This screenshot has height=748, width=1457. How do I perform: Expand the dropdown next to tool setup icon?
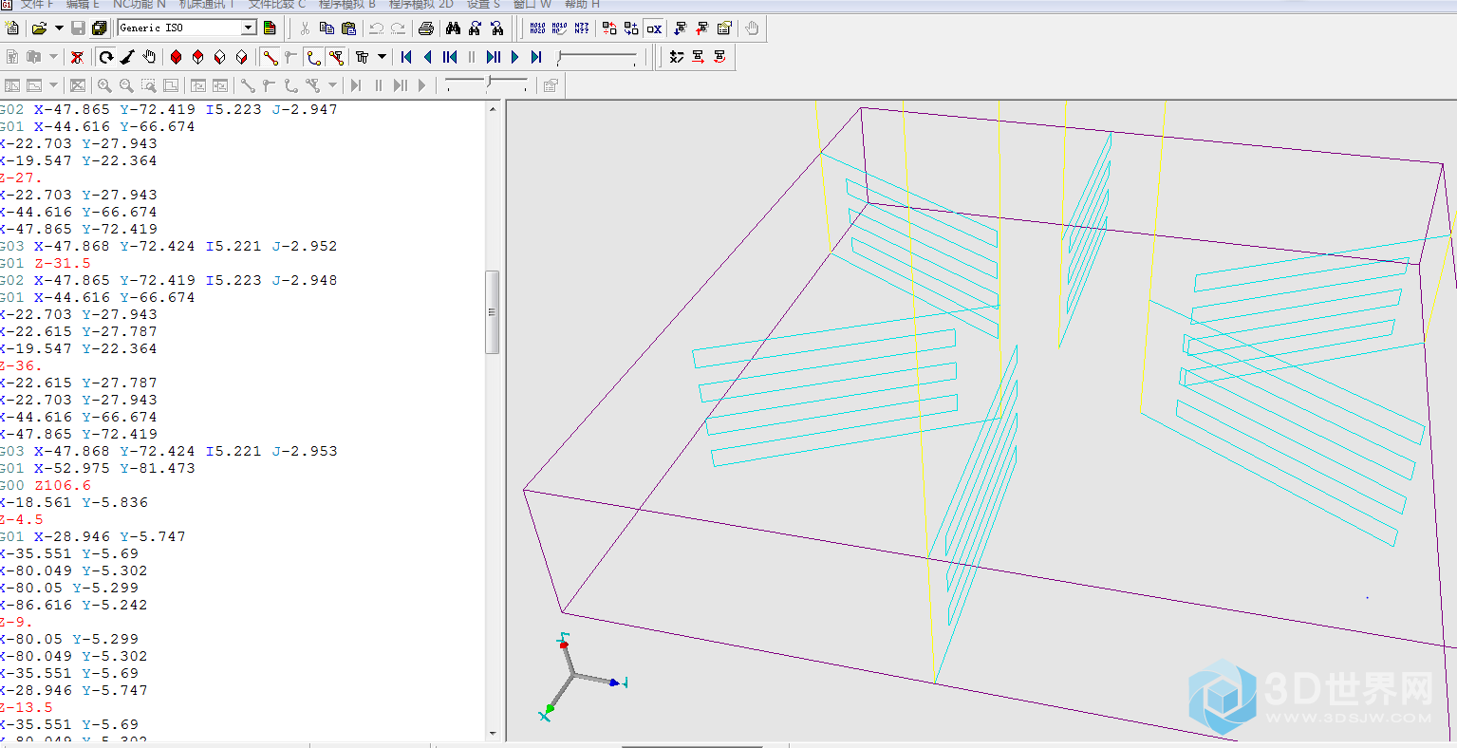pos(382,57)
